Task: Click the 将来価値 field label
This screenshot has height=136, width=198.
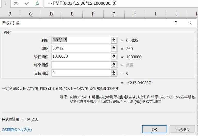Action: tap(41, 65)
